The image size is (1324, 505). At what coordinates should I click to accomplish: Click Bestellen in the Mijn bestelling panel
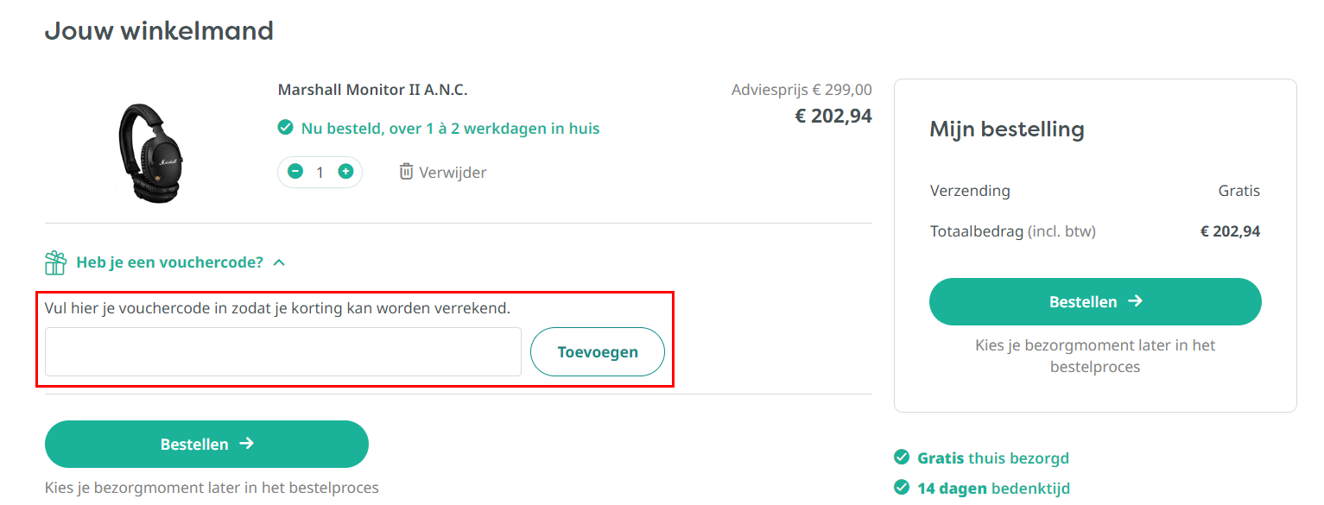pos(1095,301)
